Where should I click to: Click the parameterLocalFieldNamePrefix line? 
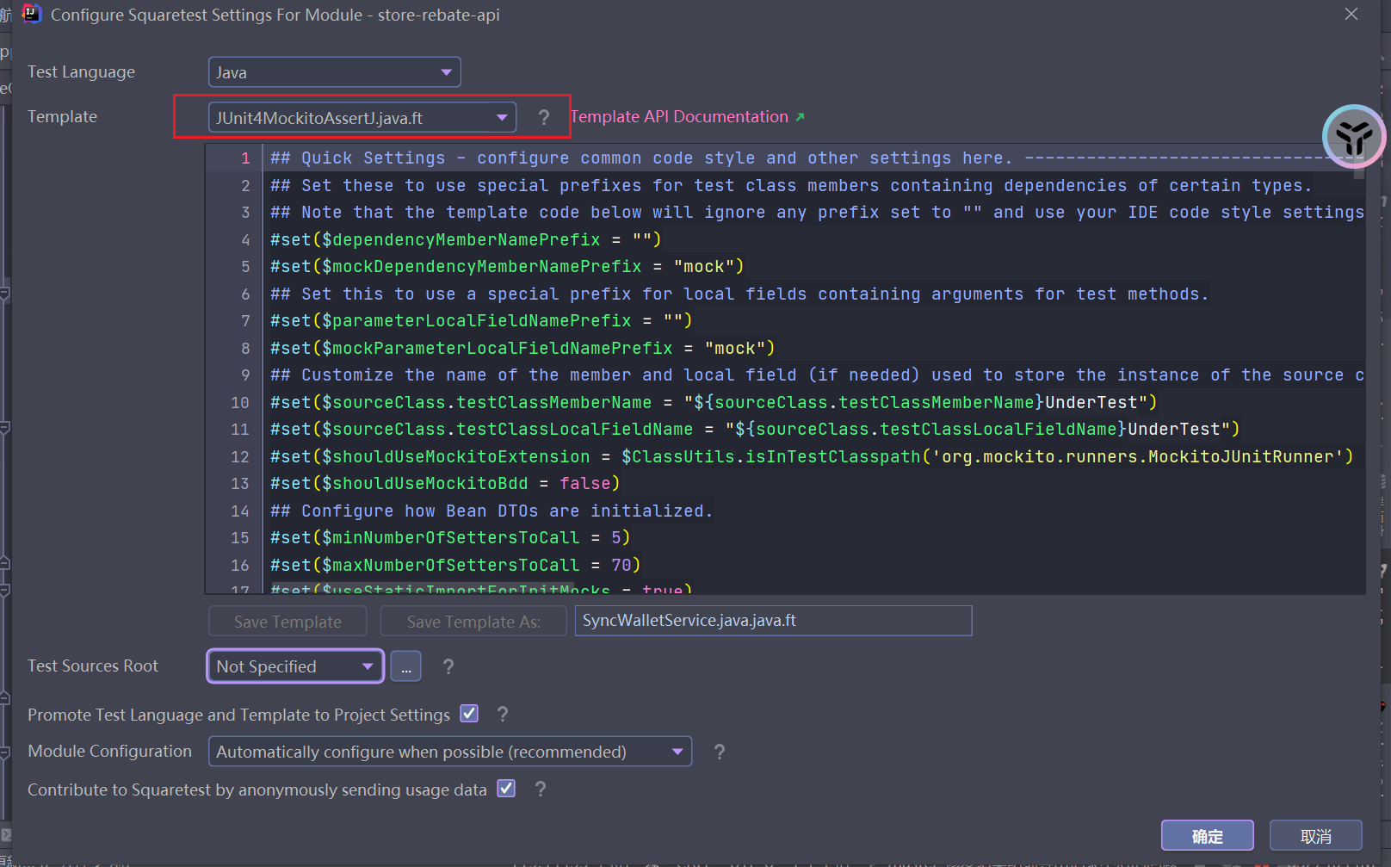click(x=481, y=321)
